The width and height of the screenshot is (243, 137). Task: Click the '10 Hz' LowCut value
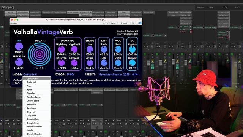pyautogui.click(x=132, y=68)
